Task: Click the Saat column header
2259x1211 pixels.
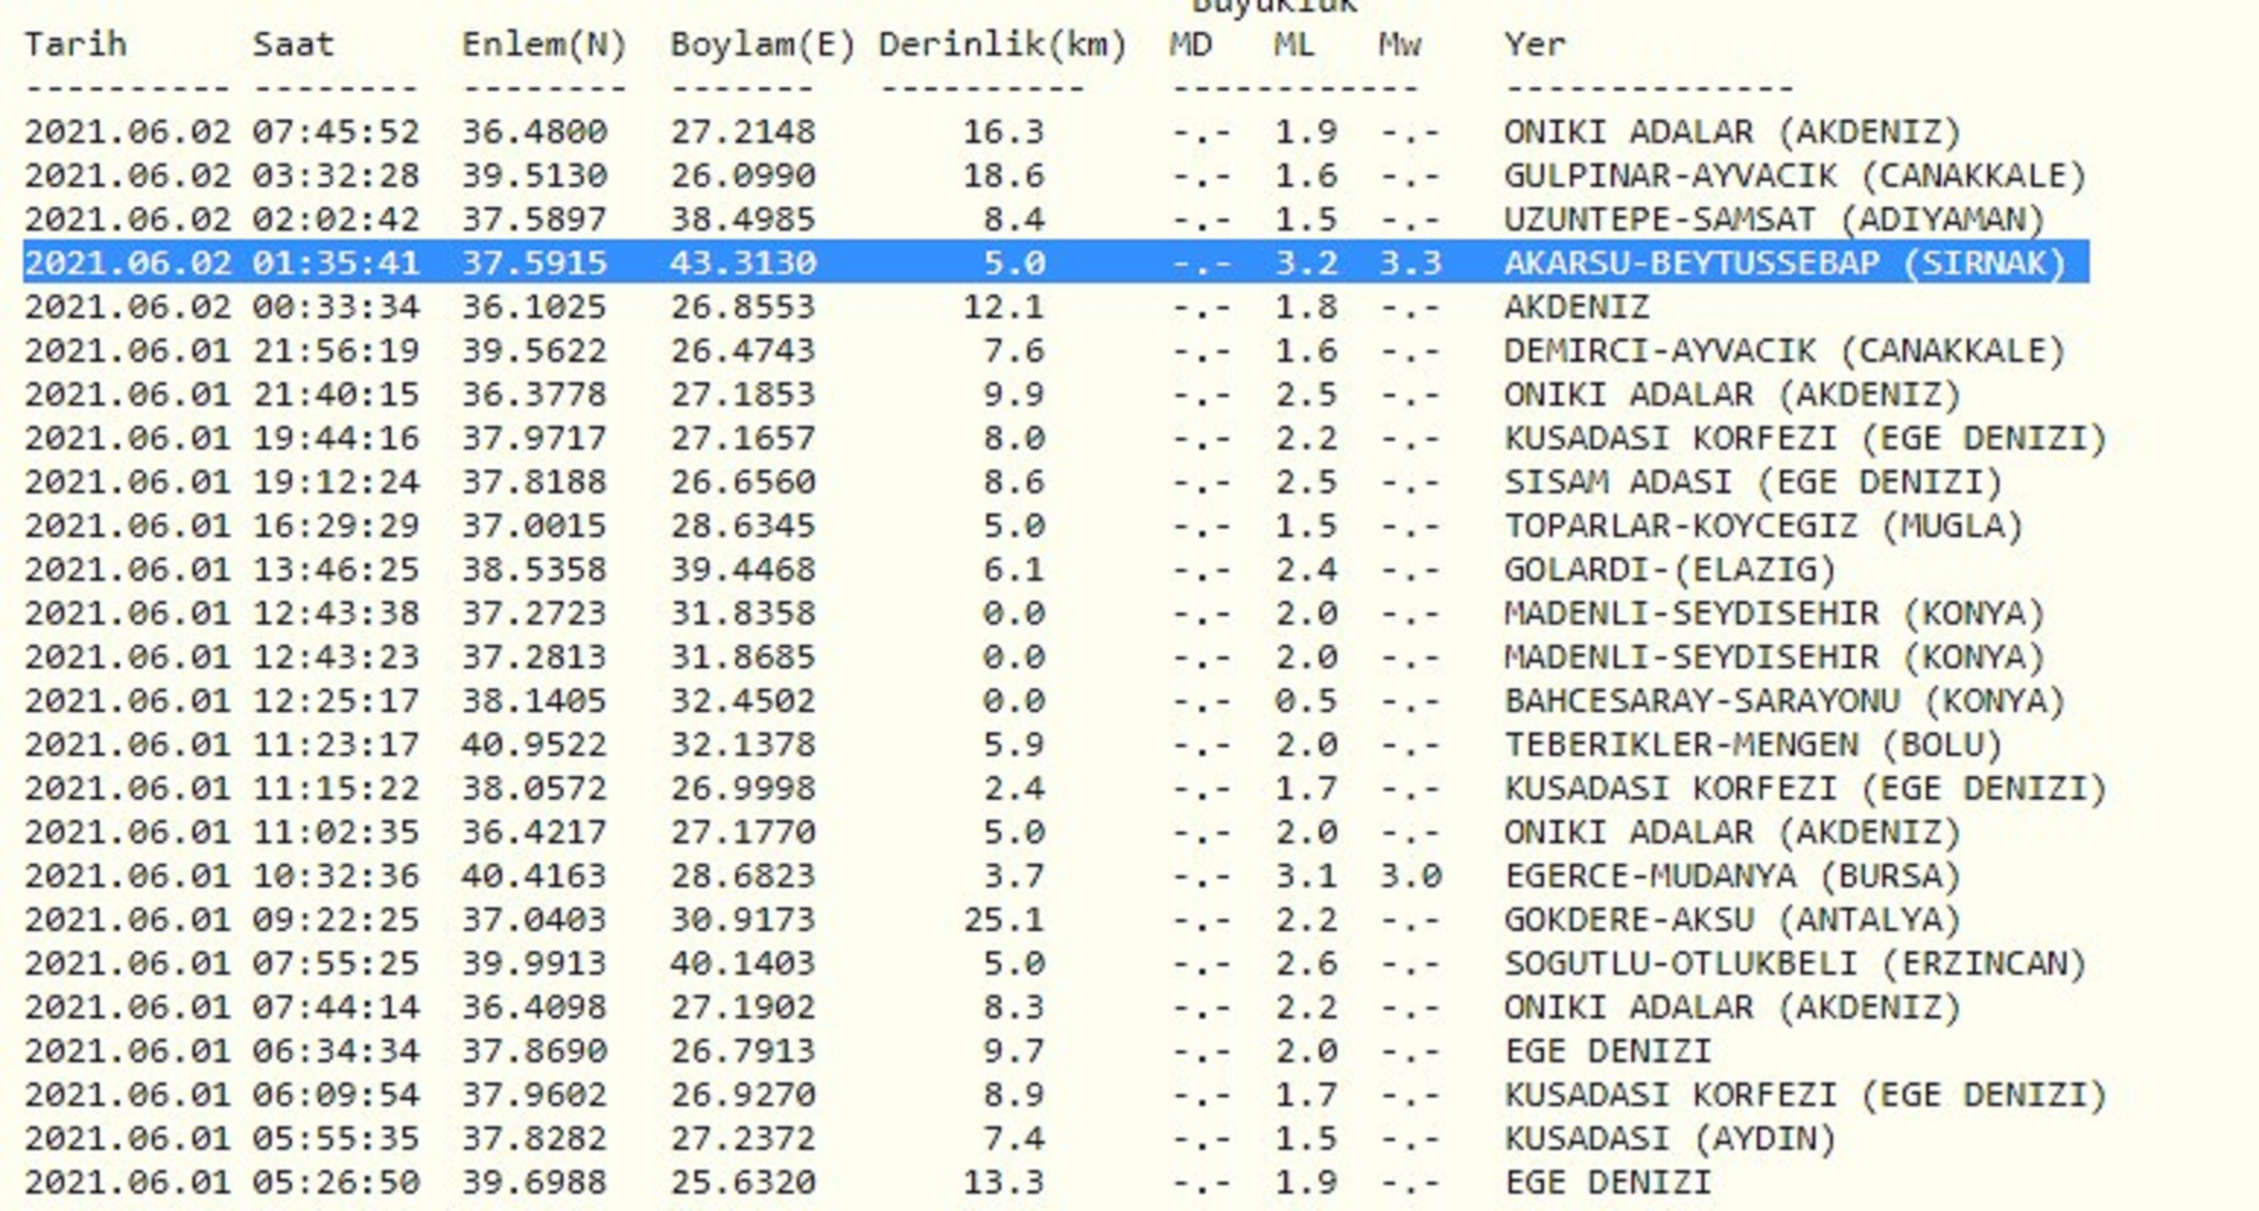Action: [x=293, y=44]
